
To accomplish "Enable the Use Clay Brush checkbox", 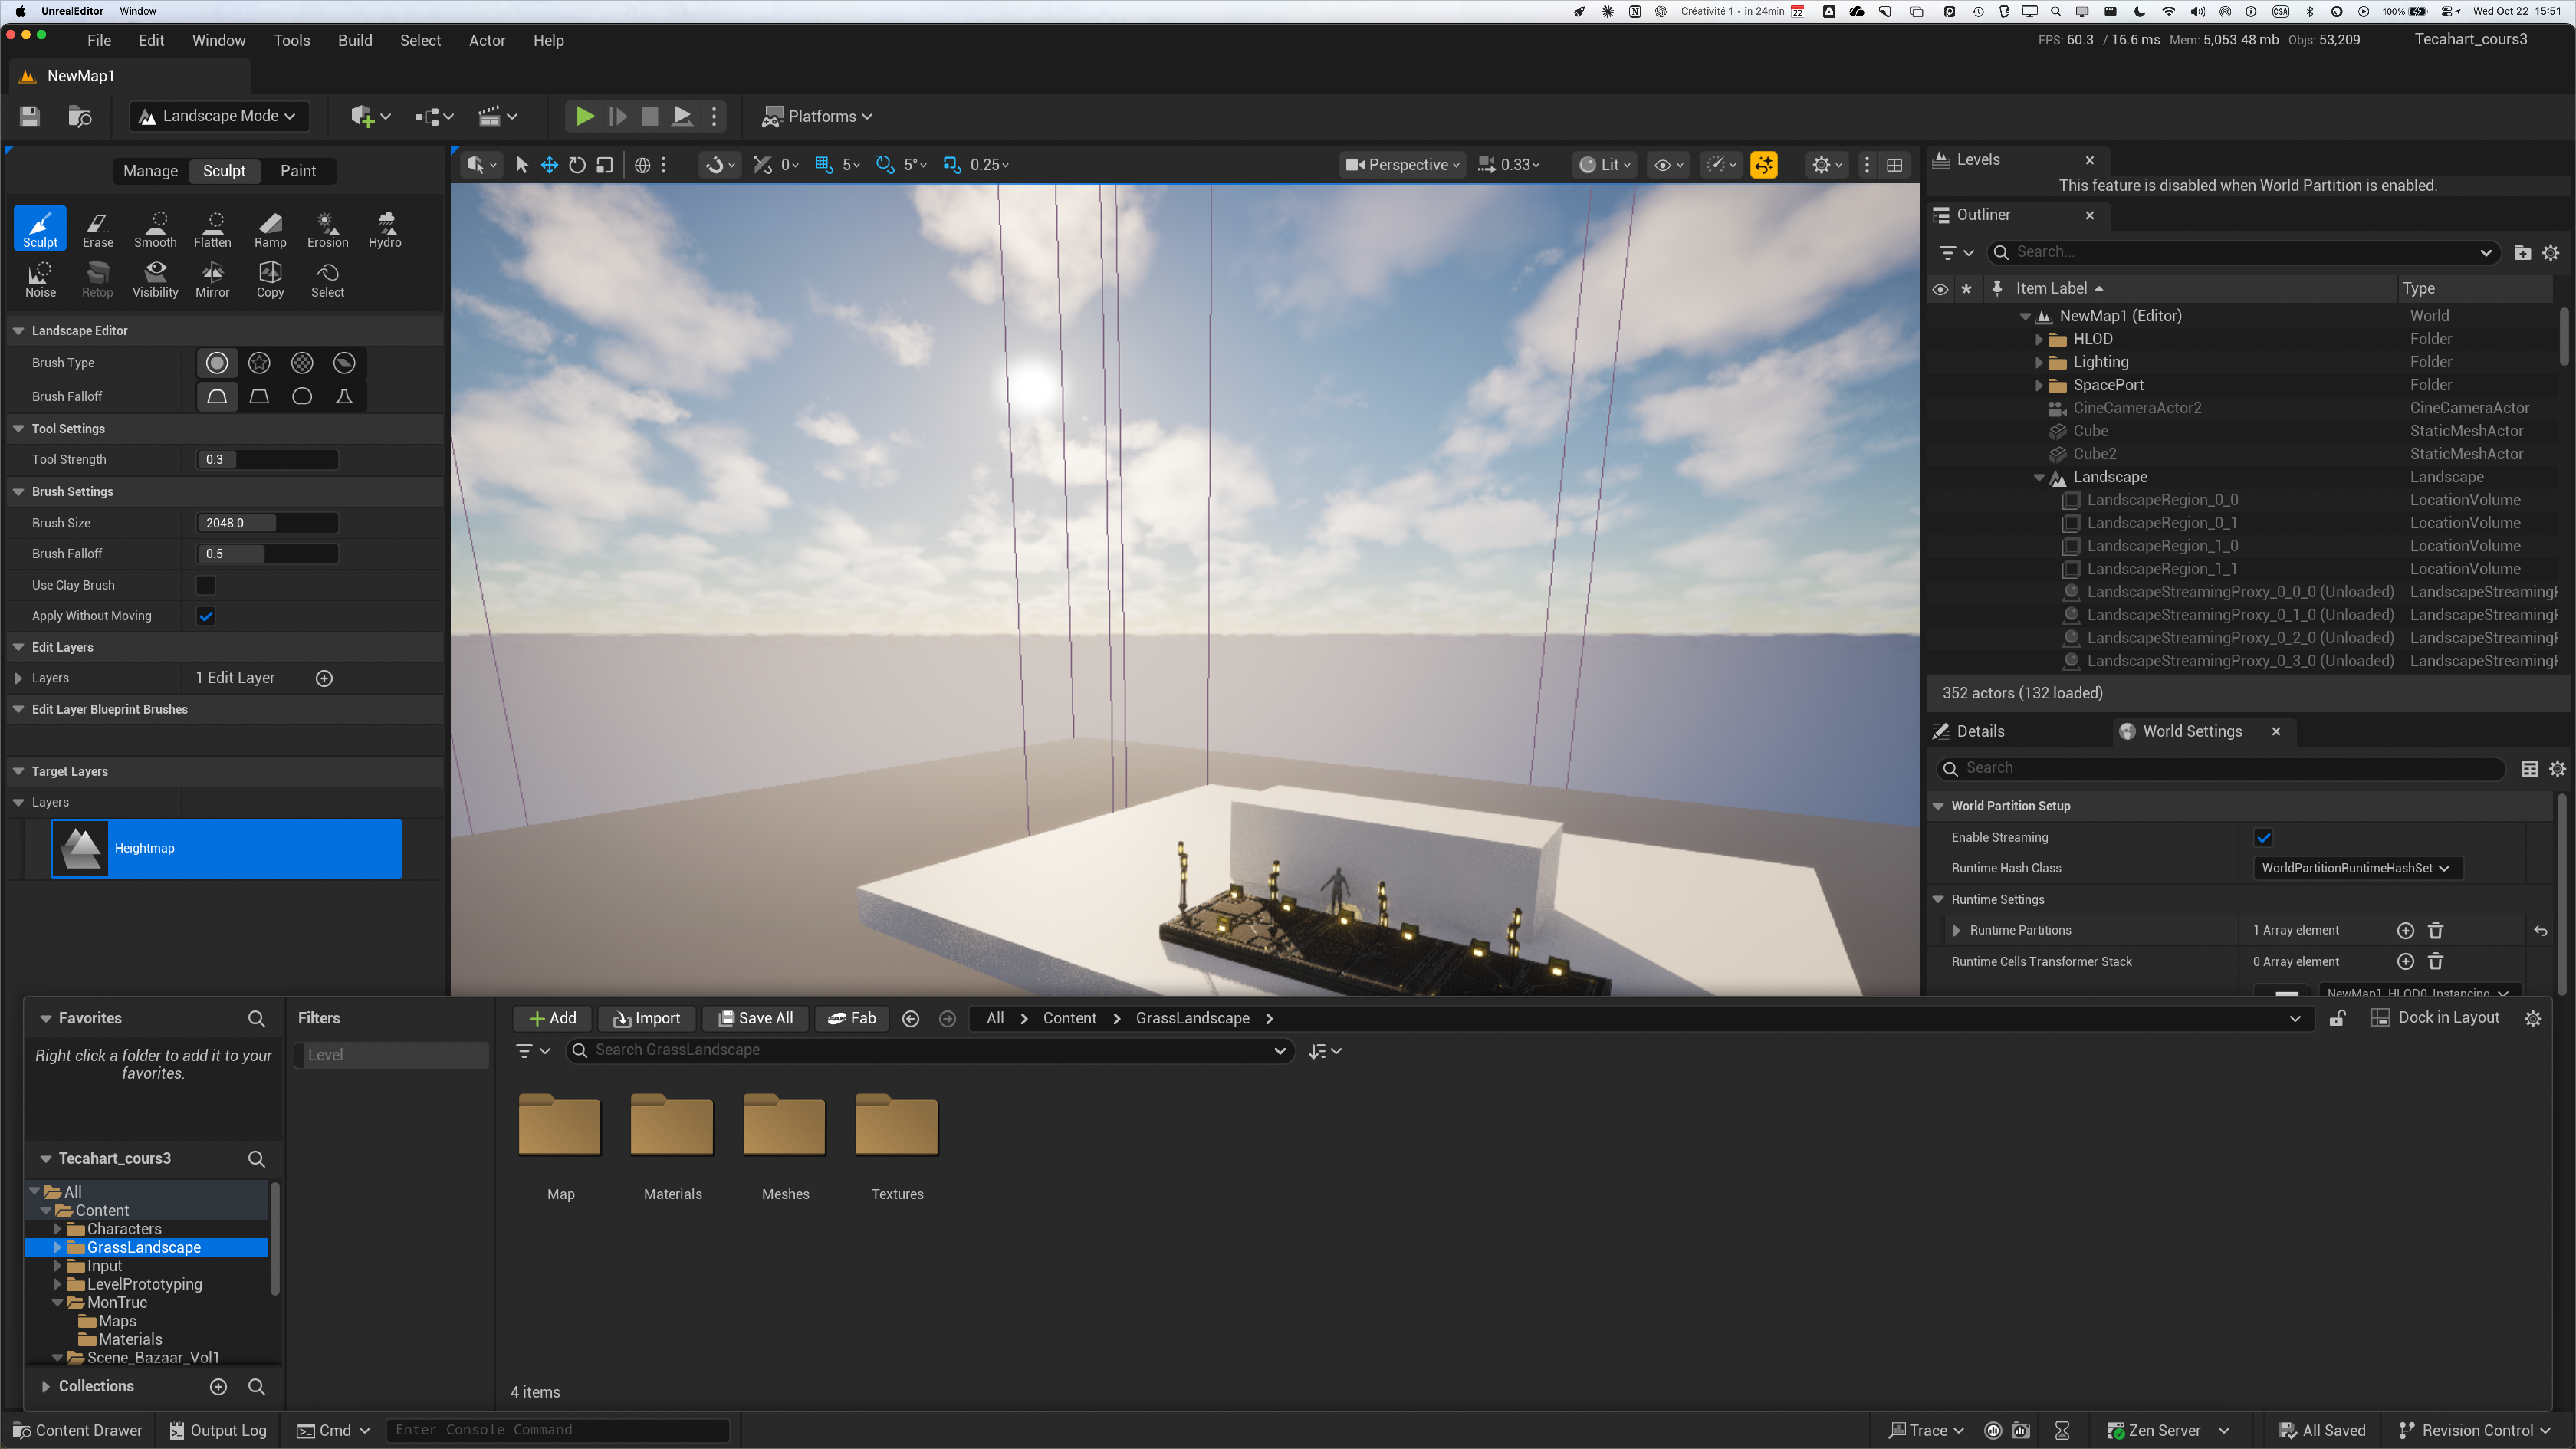I will (206, 585).
